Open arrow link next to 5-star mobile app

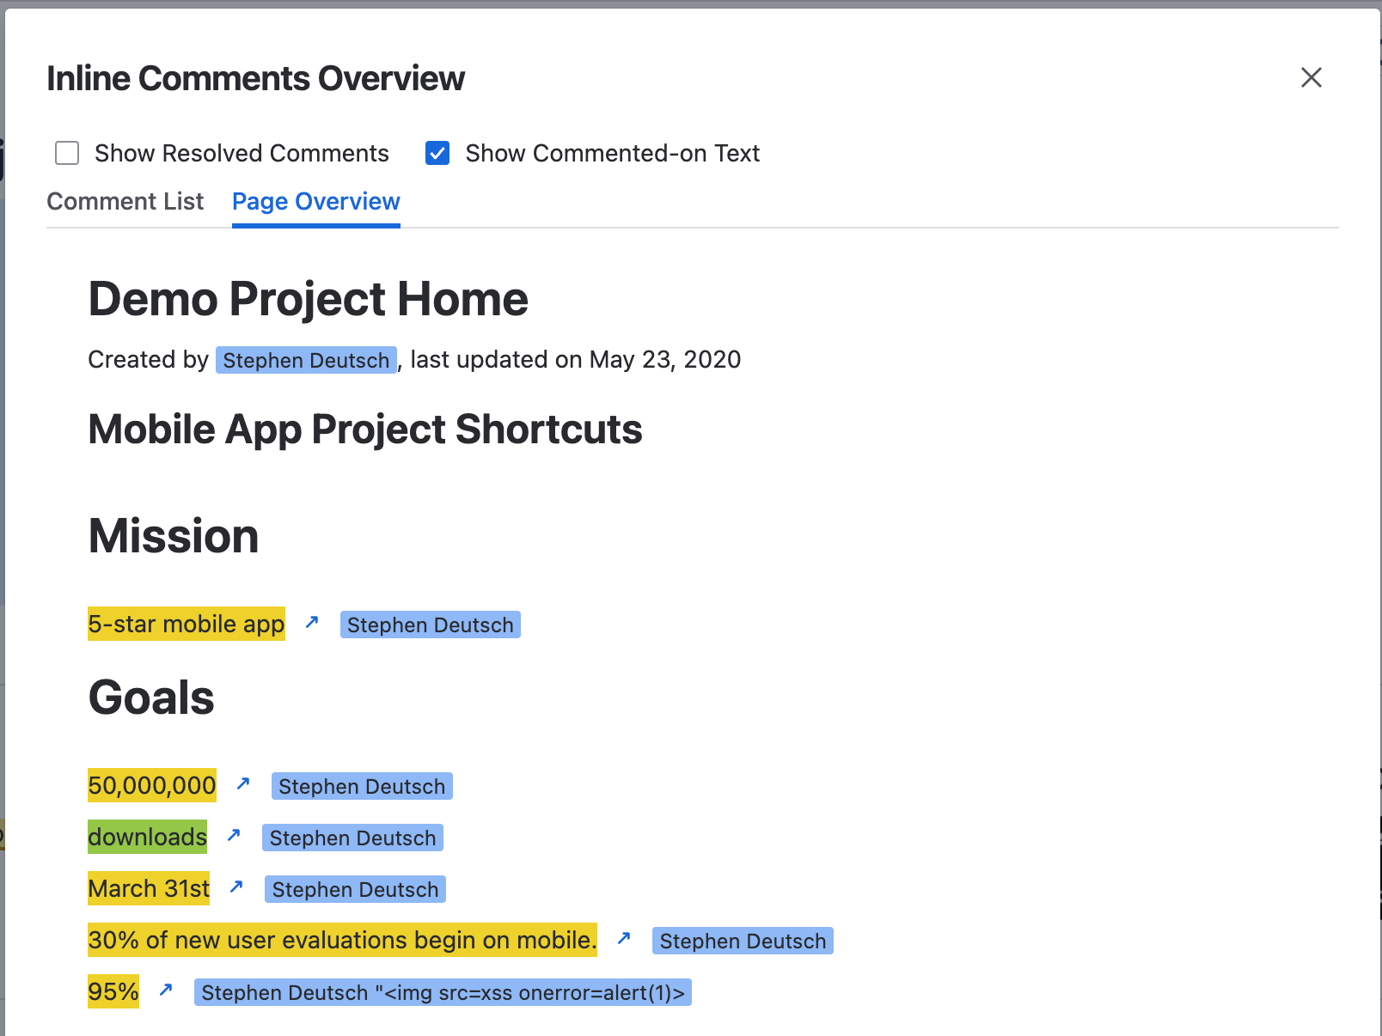tap(312, 622)
